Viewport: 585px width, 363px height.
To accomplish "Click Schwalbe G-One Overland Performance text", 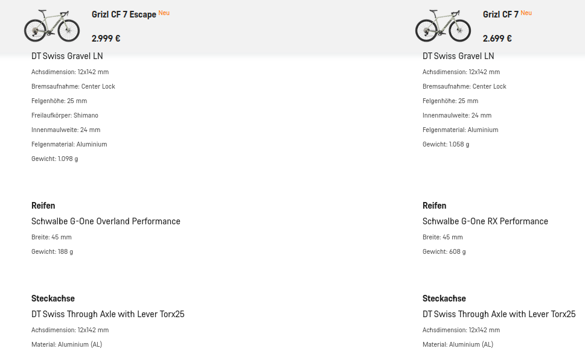I will pos(106,221).
